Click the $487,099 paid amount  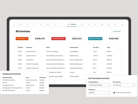[x=114, y=39]
